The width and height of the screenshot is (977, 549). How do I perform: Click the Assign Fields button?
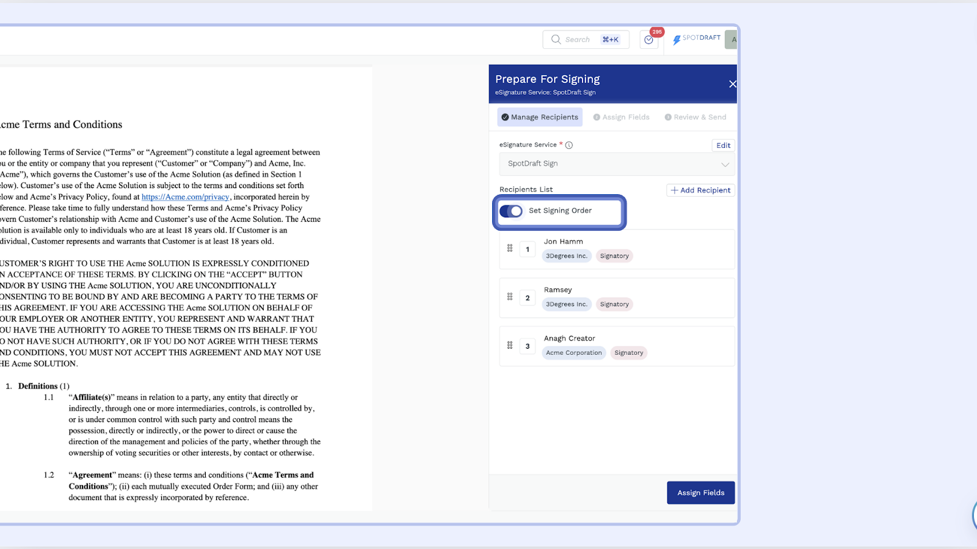click(700, 493)
